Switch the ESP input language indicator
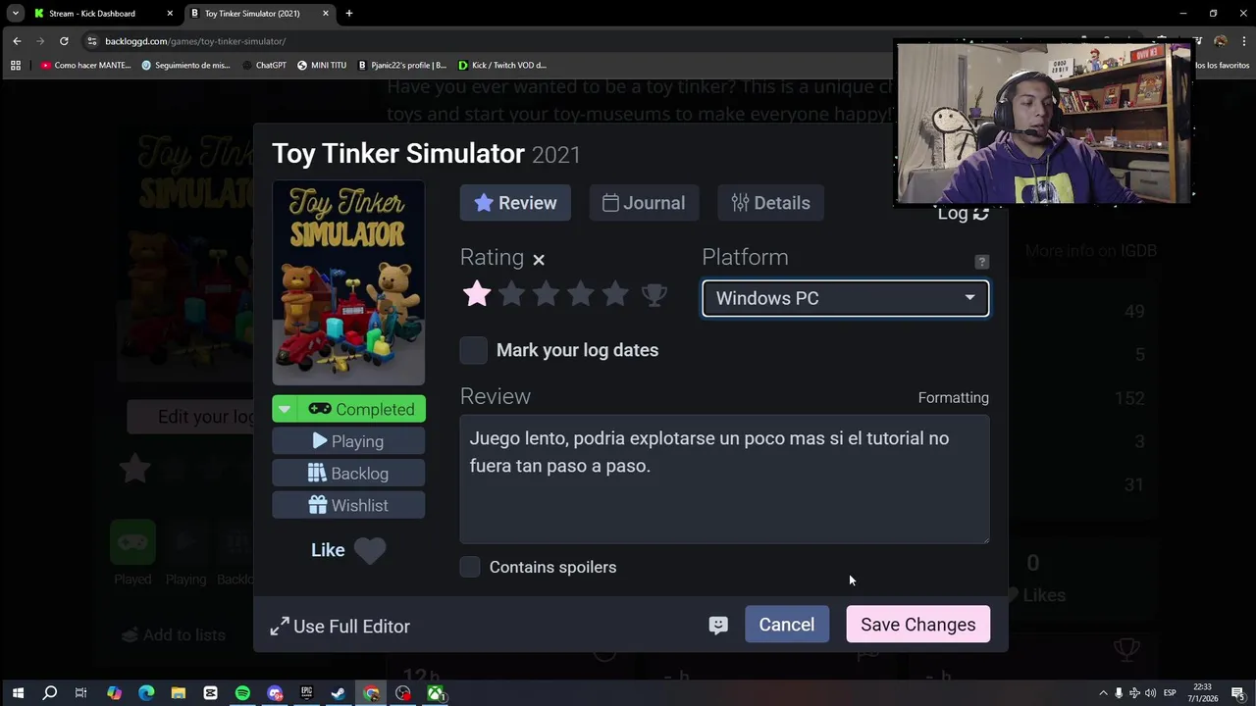The height and width of the screenshot is (706, 1256). click(1170, 693)
